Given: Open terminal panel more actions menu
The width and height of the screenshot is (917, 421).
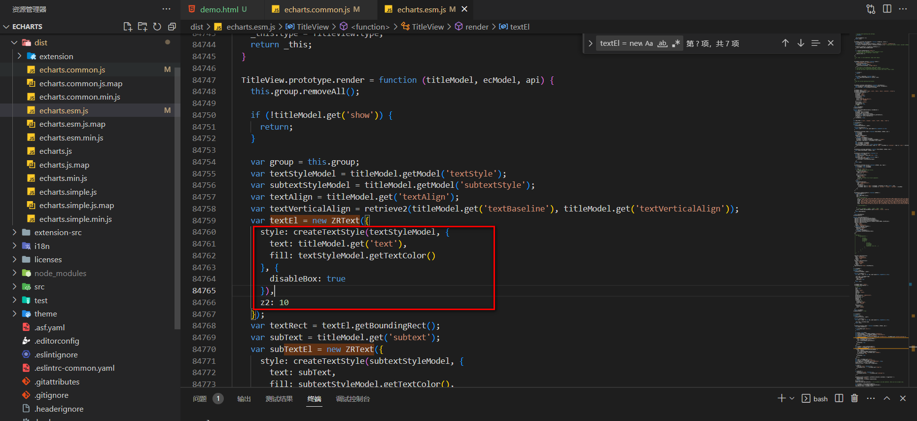Looking at the screenshot, I should pyautogui.click(x=871, y=398).
